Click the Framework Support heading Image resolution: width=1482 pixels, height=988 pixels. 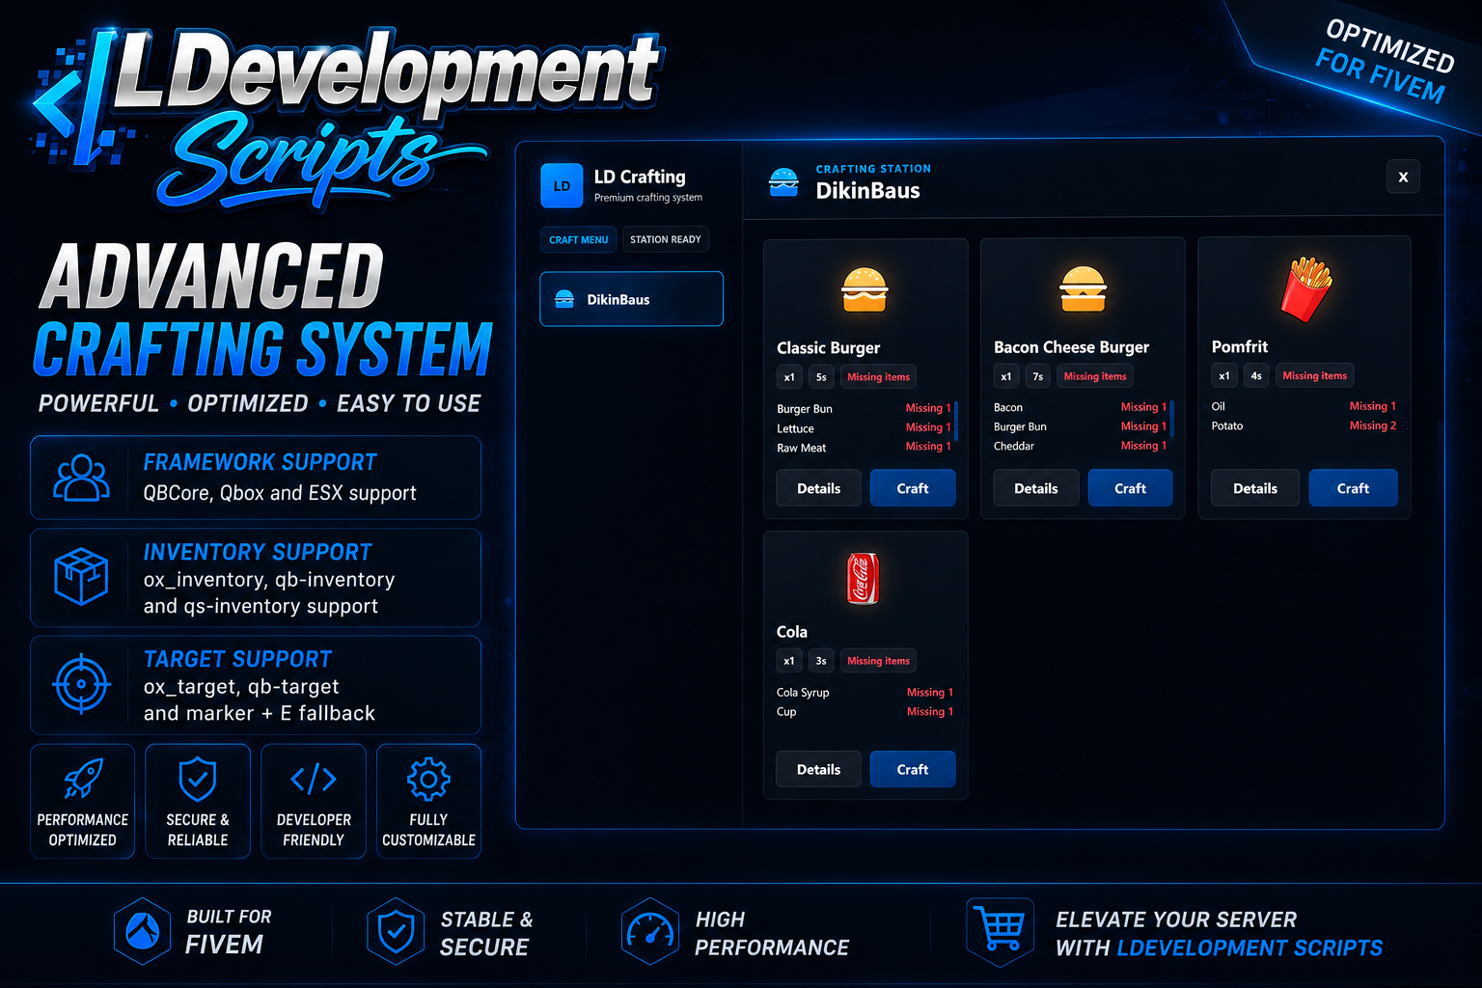pyautogui.click(x=260, y=462)
